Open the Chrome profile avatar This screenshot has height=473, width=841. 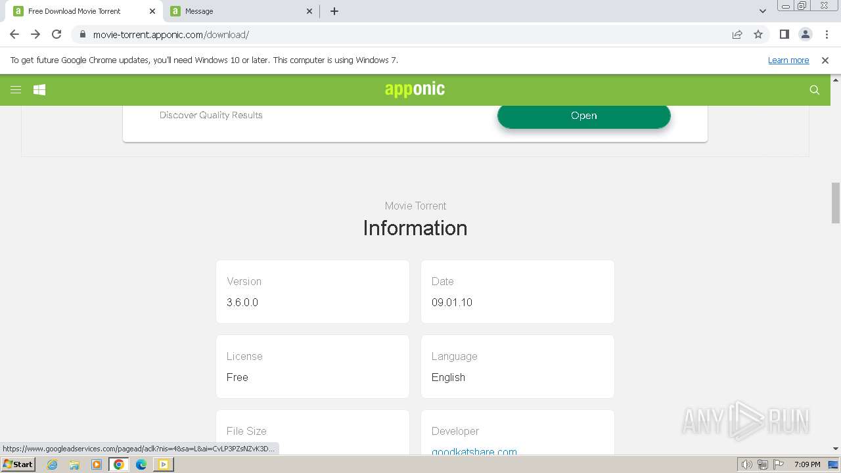(x=806, y=34)
